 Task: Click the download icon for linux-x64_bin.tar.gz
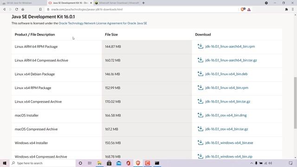[x=200, y=101]
